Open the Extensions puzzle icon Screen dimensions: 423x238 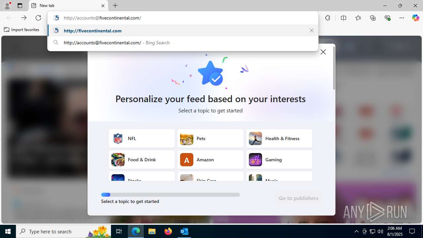pyautogui.click(x=327, y=18)
